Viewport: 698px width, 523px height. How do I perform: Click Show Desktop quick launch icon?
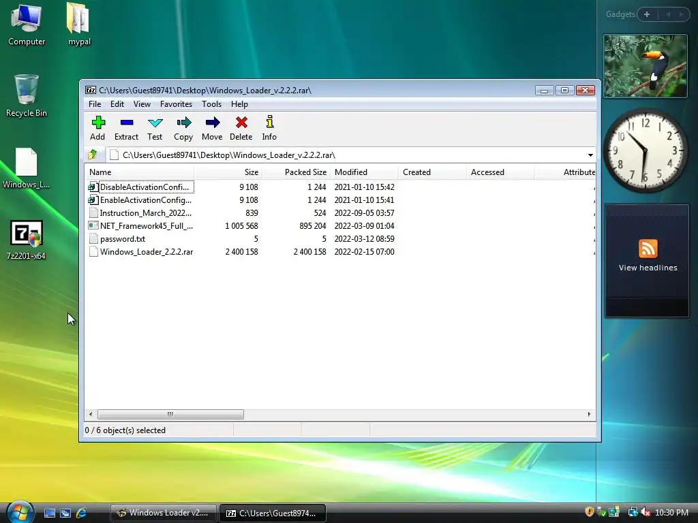coord(49,513)
